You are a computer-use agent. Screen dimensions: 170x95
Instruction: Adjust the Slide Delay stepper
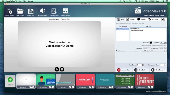143,65
